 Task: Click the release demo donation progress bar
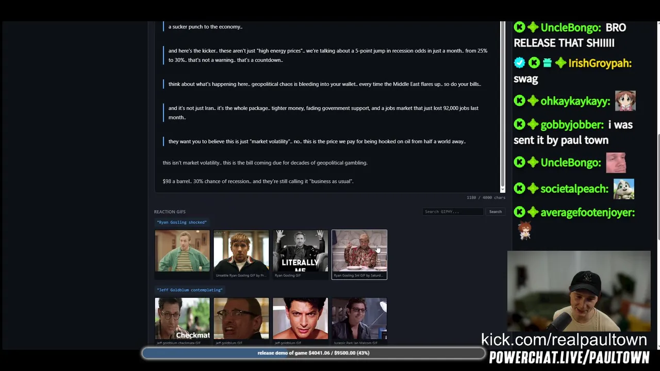point(313,353)
